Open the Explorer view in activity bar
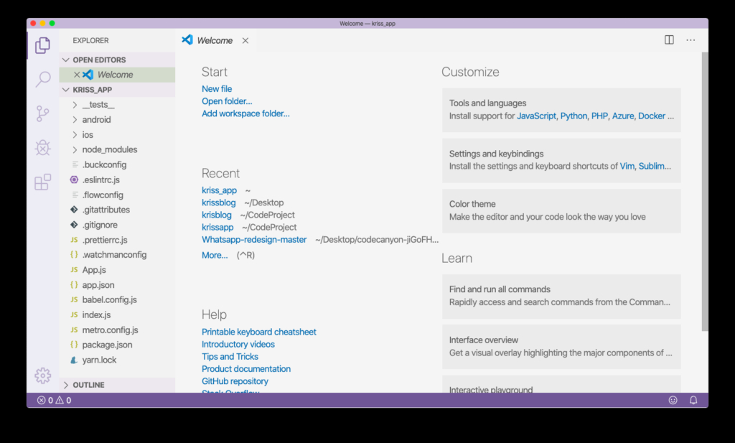The height and width of the screenshot is (443, 735). click(x=42, y=45)
